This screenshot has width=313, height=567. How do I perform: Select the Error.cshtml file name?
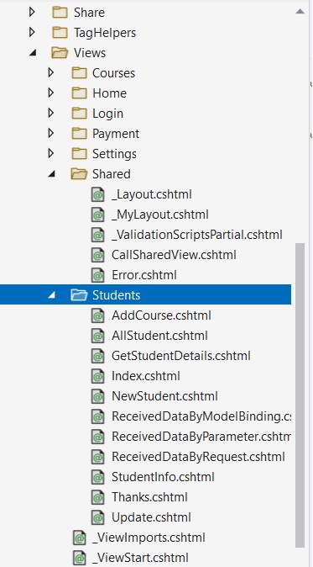pos(144,276)
